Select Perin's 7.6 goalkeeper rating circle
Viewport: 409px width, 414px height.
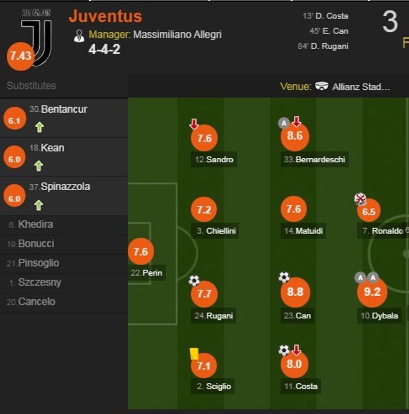point(141,252)
